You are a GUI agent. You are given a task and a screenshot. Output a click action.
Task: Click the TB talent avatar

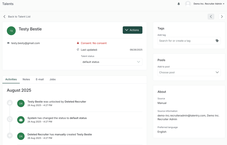point(11,31)
